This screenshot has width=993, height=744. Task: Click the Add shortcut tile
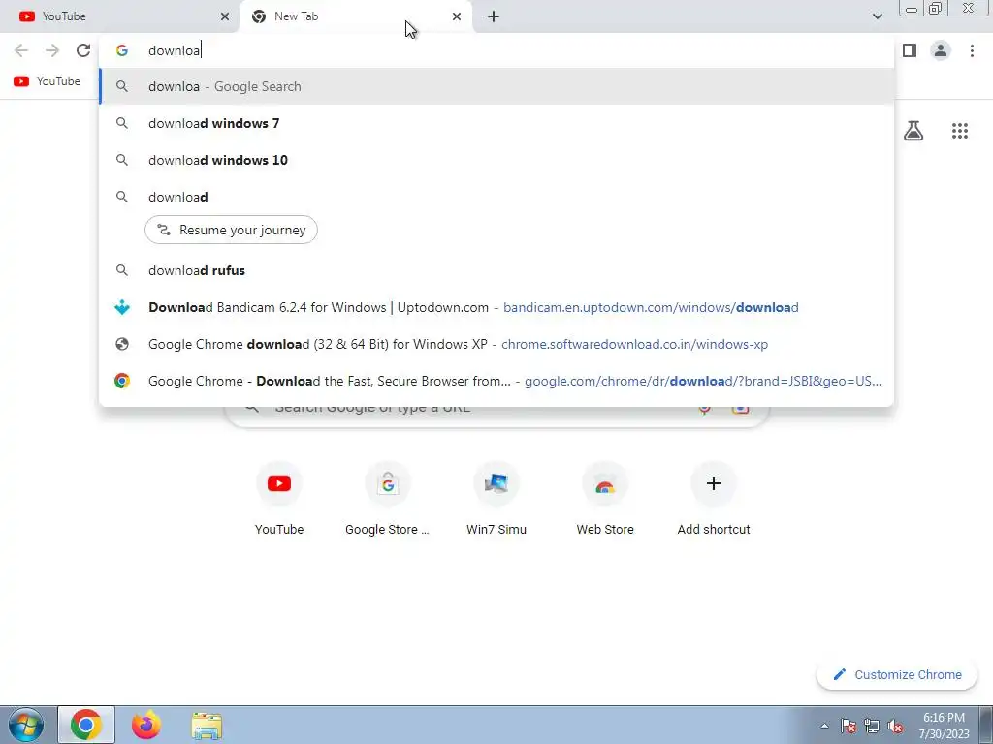click(714, 500)
